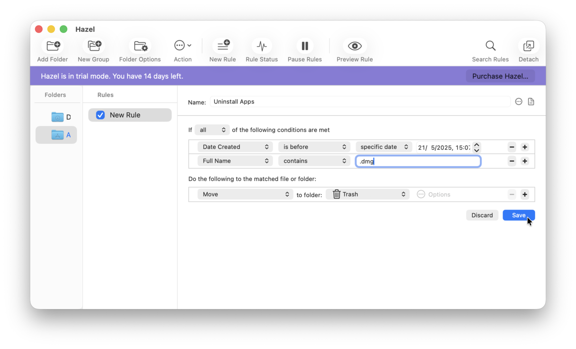This screenshot has height=349, width=576.
Task: Click the Save button
Action: [x=519, y=215]
